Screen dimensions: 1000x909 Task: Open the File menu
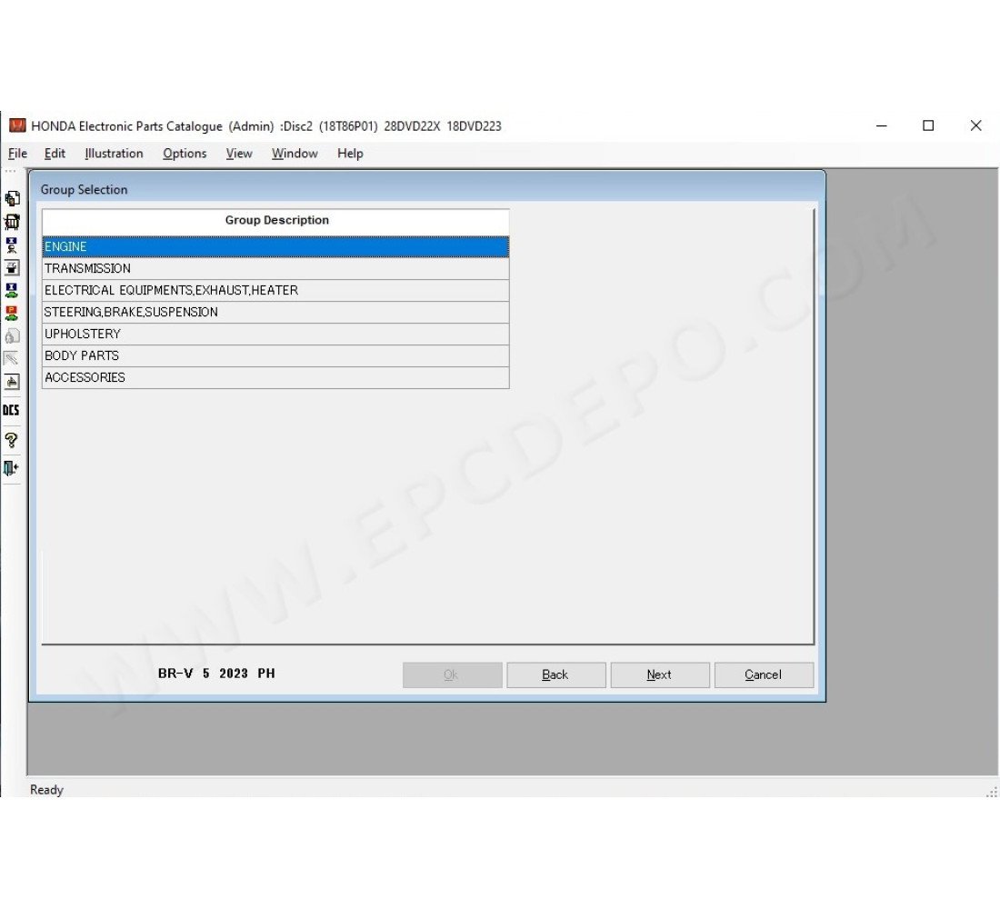tap(16, 153)
